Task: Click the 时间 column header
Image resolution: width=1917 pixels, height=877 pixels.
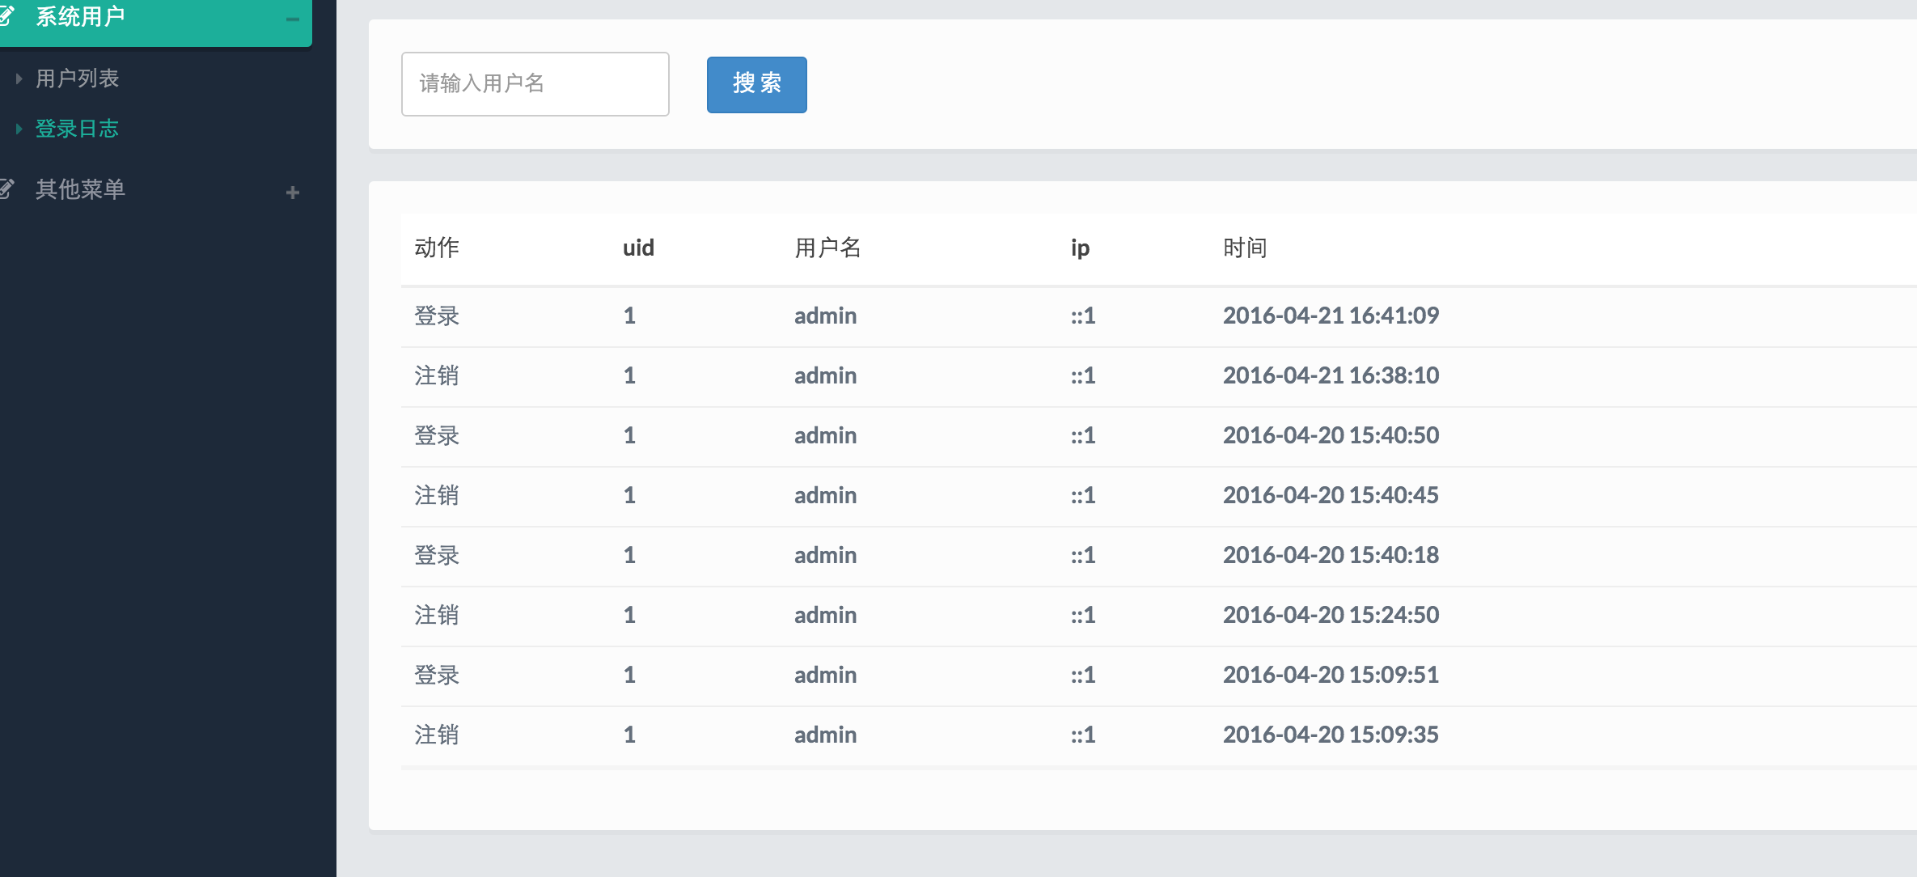Action: pos(1245,248)
